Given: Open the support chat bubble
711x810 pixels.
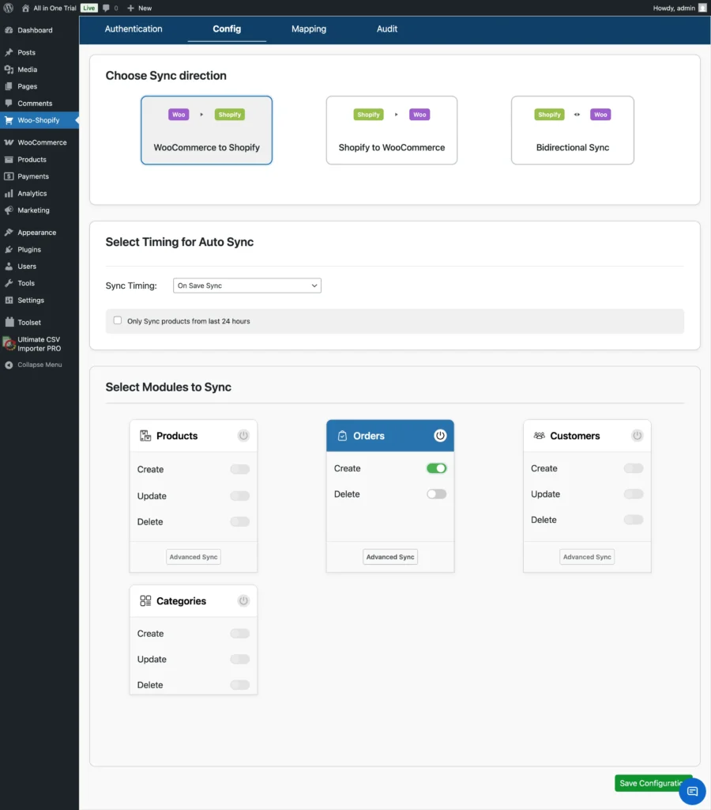Looking at the screenshot, I should coord(692,791).
